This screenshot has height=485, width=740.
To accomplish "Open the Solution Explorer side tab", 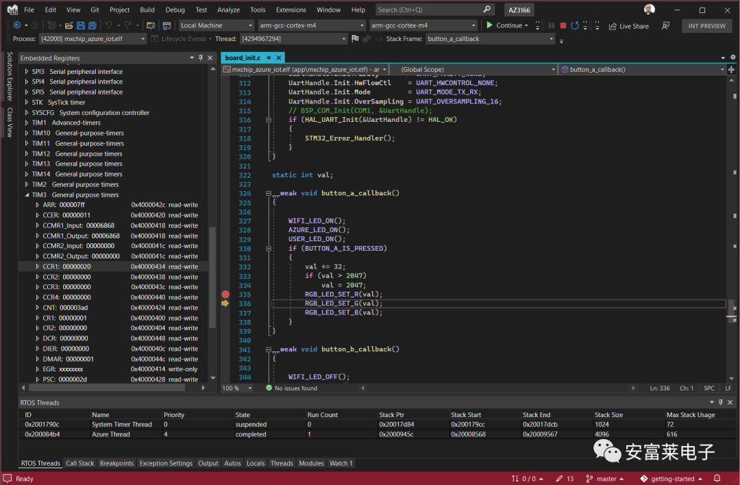I will (10, 76).
